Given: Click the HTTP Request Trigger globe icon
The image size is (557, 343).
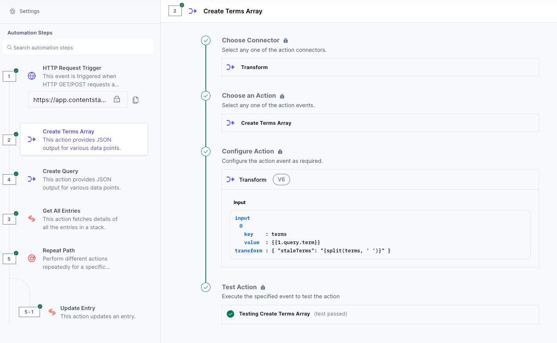Looking at the screenshot, I should pyautogui.click(x=32, y=76).
